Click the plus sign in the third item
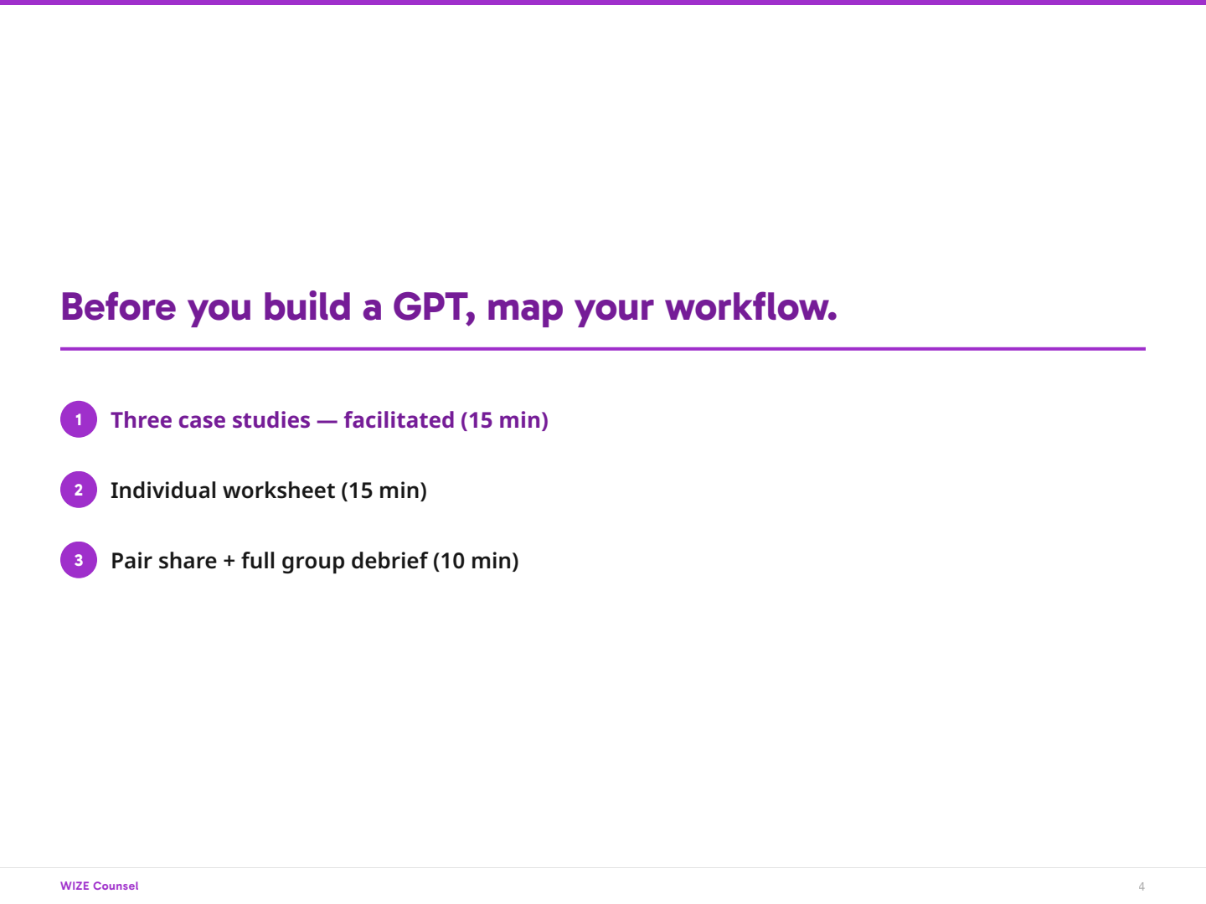 pyautogui.click(x=229, y=561)
